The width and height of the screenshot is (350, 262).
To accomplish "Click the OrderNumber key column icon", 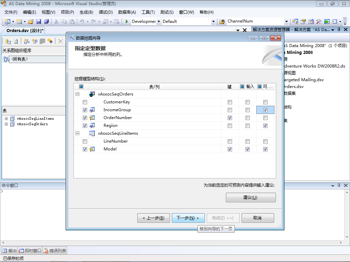I will (x=92, y=118).
